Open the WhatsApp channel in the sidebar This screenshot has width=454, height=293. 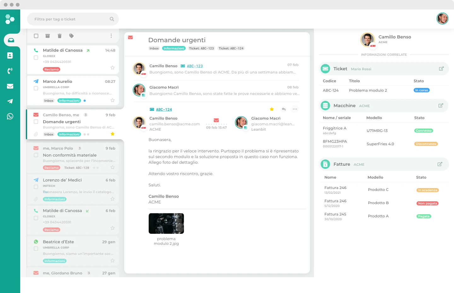click(10, 116)
